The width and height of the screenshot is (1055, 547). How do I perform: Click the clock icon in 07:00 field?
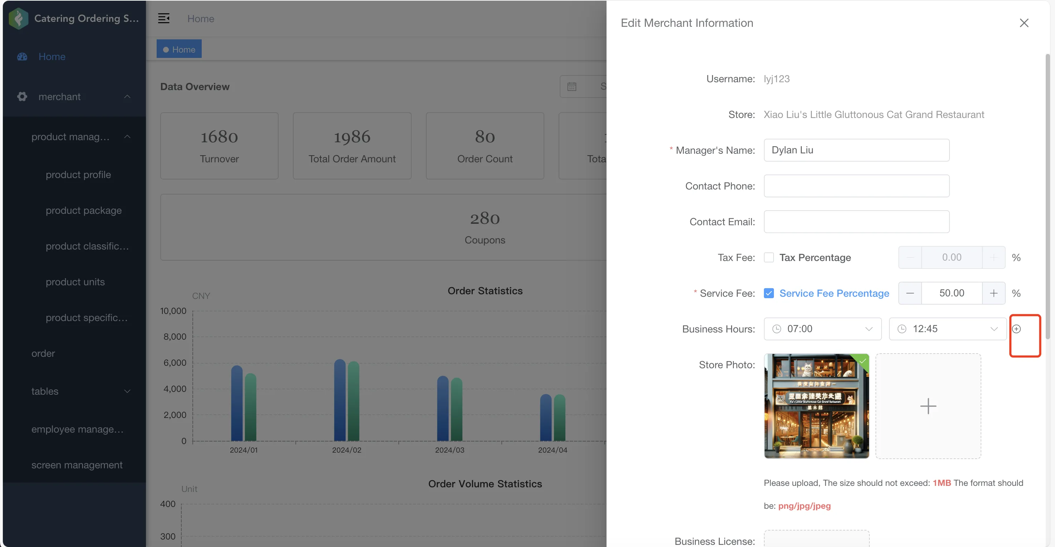pyautogui.click(x=776, y=329)
